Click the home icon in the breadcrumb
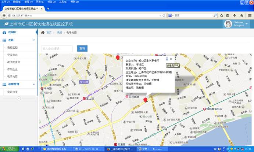The height and width of the screenshot is (152, 254). (43, 33)
